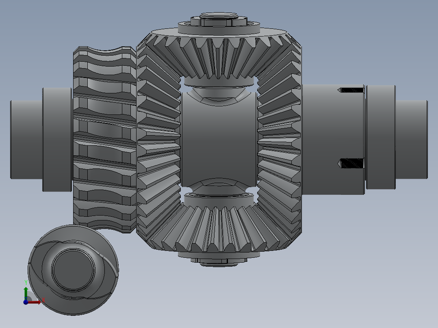Viewport: 438px width, 328px height.
Task: Select the round worm end face at bottom-left
Action: pyautogui.click(x=73, y=270)
